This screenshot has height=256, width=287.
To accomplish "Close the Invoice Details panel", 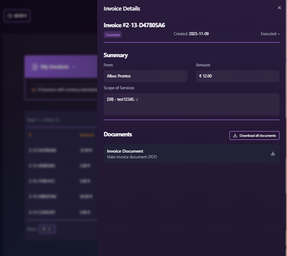I will pyautogui.click(x=279, y=8).
